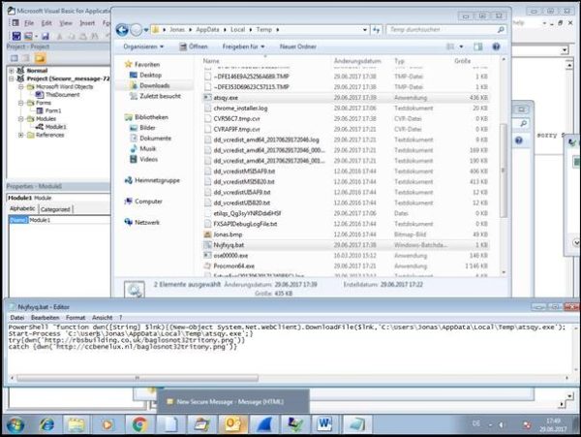The width and height of the screenshot is (581, 437).
Task: Click the volume icon in system tray
Action: pyautogui.click(x=501, y=424)
